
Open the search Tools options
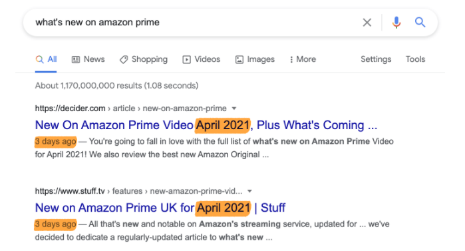tap(415, 59)
